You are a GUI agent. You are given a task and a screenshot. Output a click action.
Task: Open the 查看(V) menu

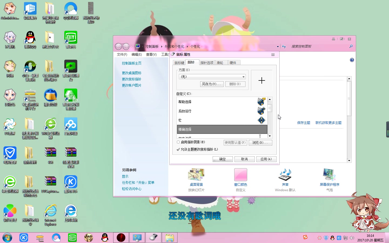pyautogui.click(x=151, y=55)
